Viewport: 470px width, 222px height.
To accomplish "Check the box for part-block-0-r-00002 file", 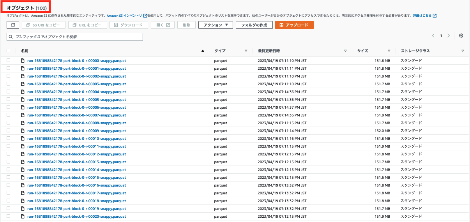I will pos(9,76).
